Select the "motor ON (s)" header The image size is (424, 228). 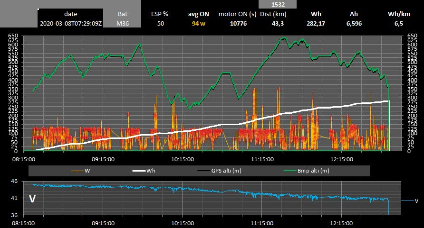click(x=237, y=14)
